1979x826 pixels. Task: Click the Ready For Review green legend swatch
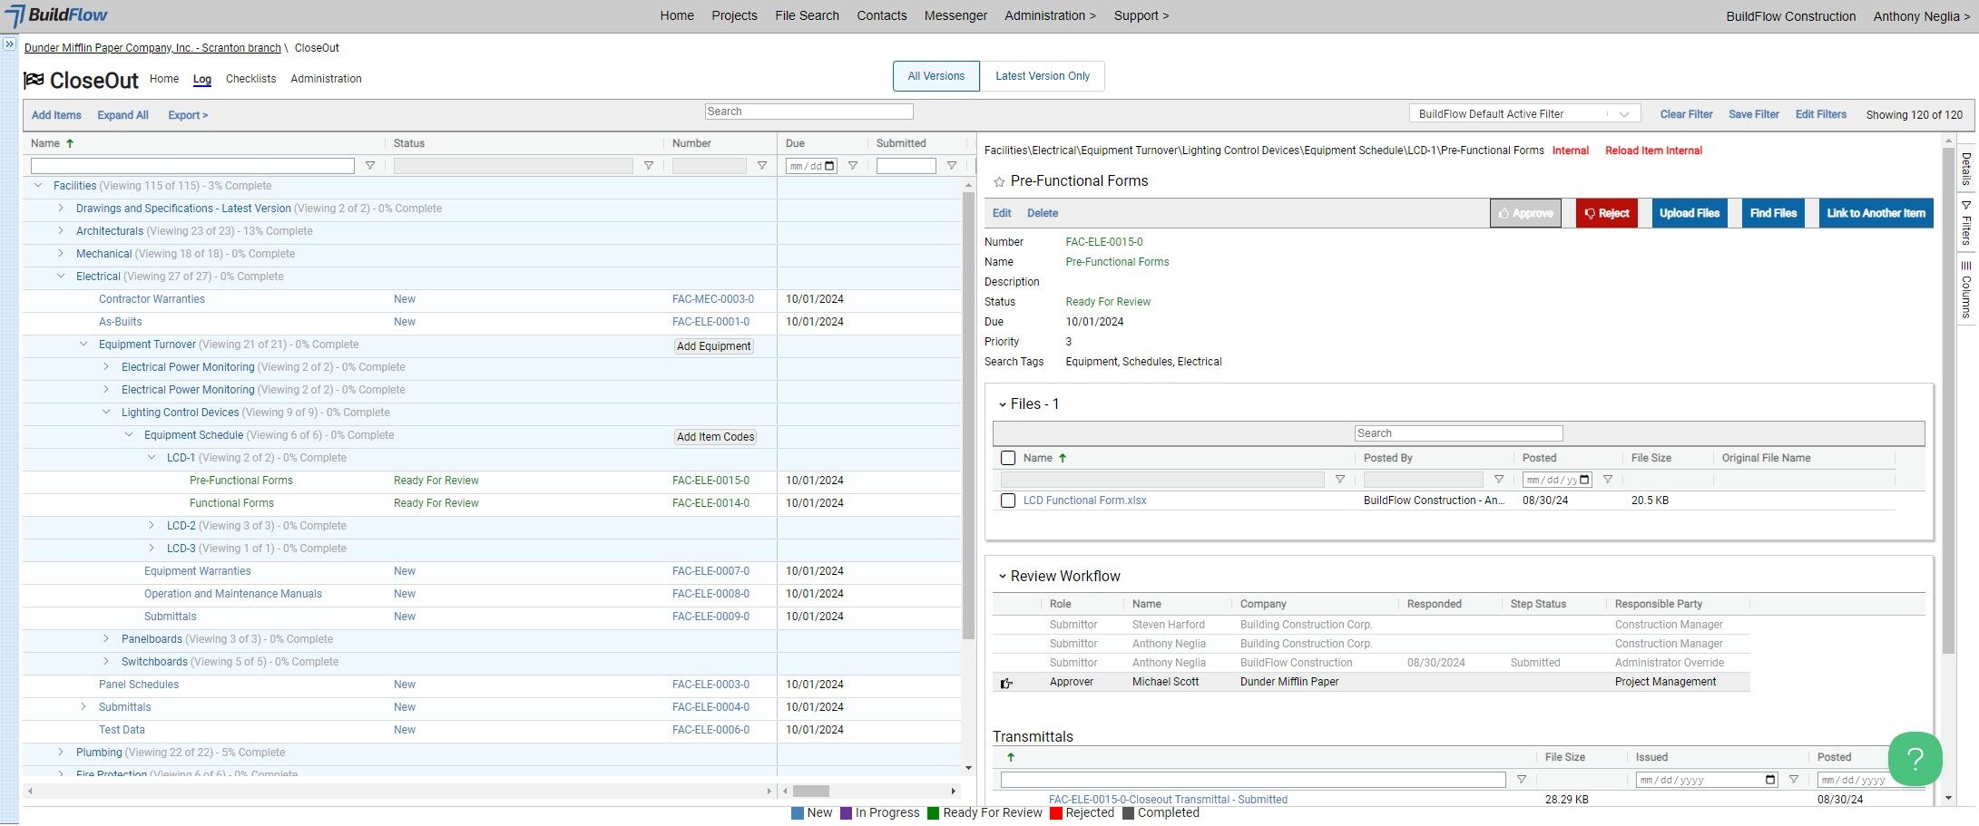pyautogui.click(x=933, y=813)
